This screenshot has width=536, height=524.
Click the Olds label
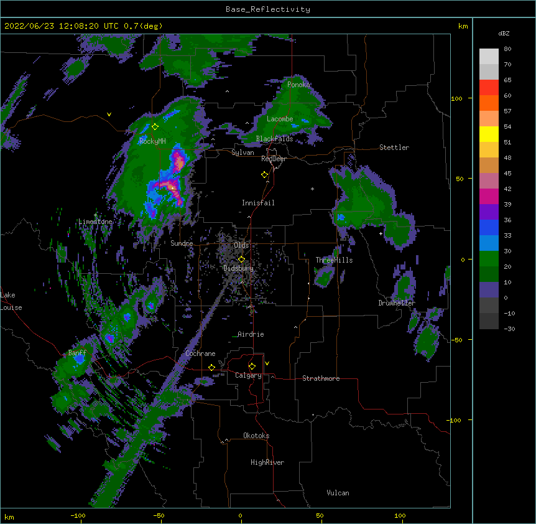pos(241,245)
